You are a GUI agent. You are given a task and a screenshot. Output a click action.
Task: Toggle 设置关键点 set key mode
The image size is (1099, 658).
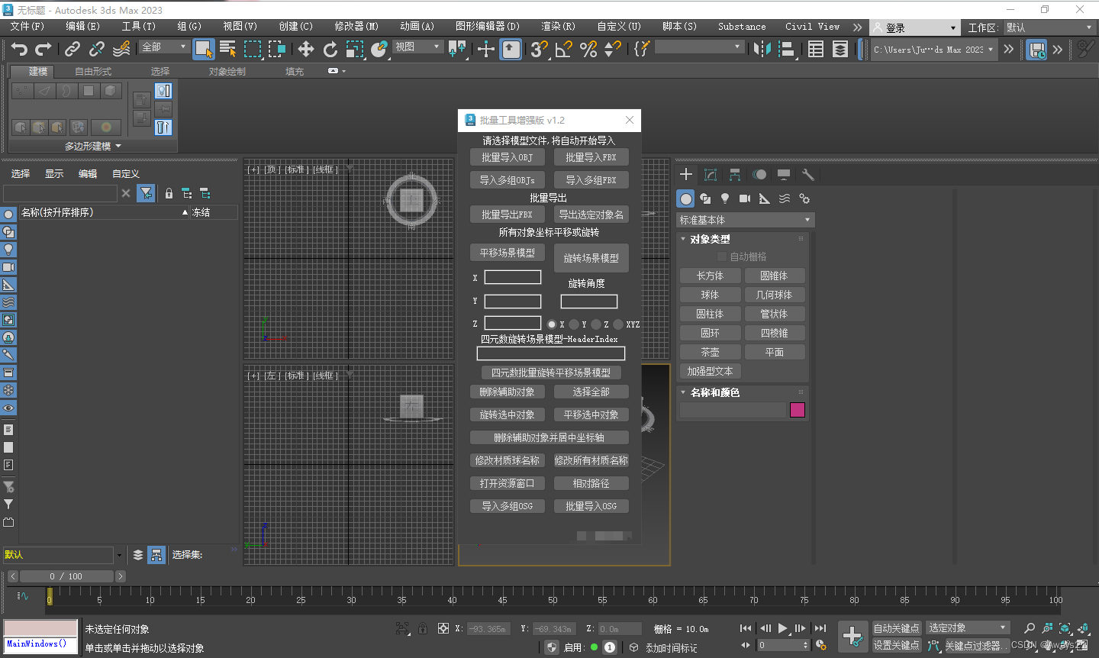click(897, 645)
